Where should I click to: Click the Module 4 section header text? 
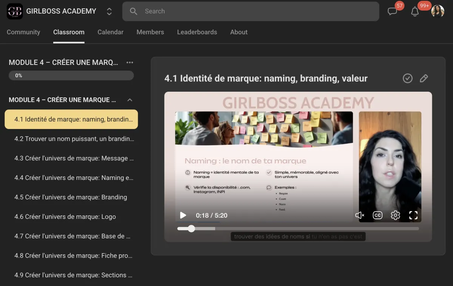point(62,100)
